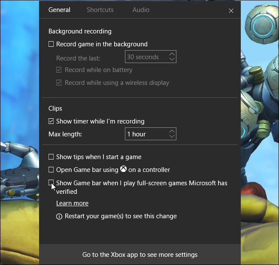Viewport: 279px width, 265px height.
Task: Increase Record the last duration up arrow
Action: click(x=172, y=54)
